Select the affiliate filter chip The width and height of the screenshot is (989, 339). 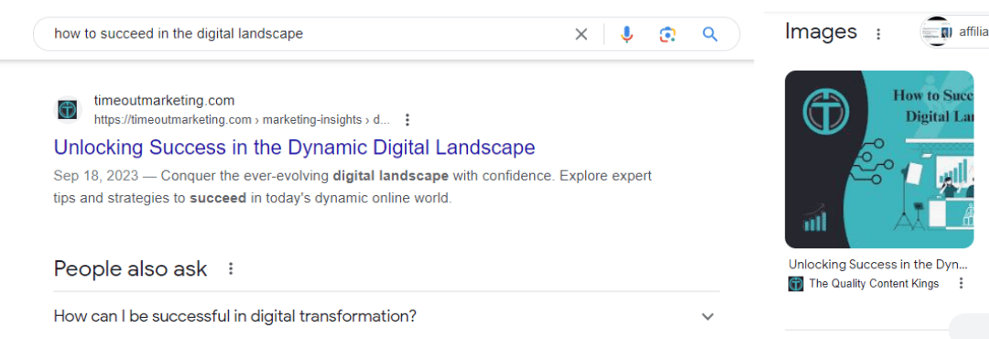click(954, 32)
